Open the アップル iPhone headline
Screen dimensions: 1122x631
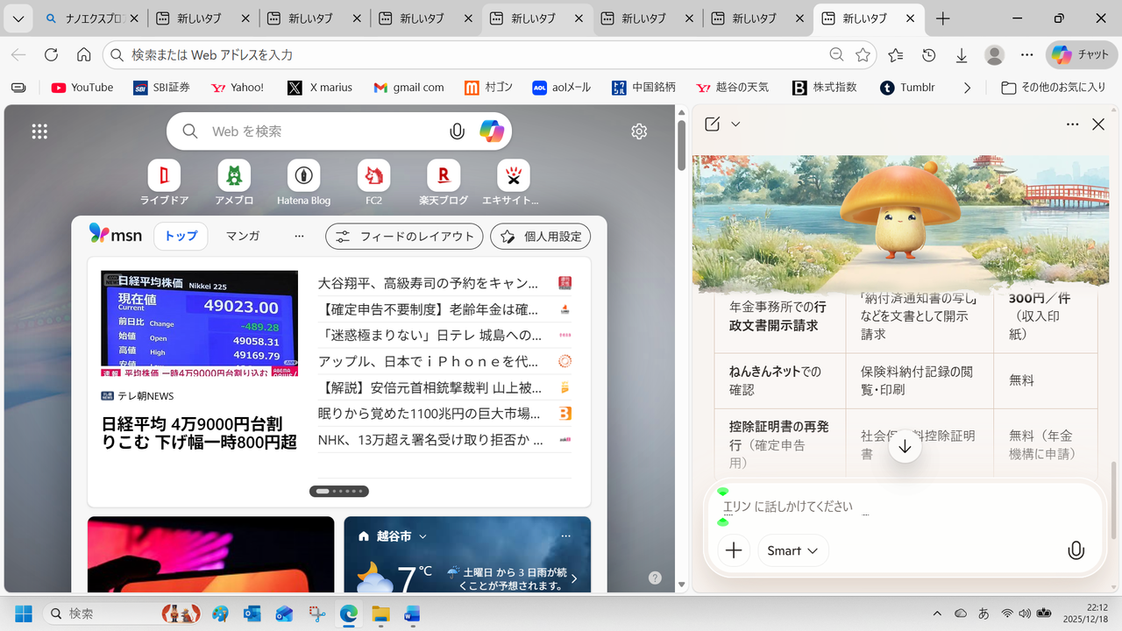pyautogui.click(x=428, y=361)
